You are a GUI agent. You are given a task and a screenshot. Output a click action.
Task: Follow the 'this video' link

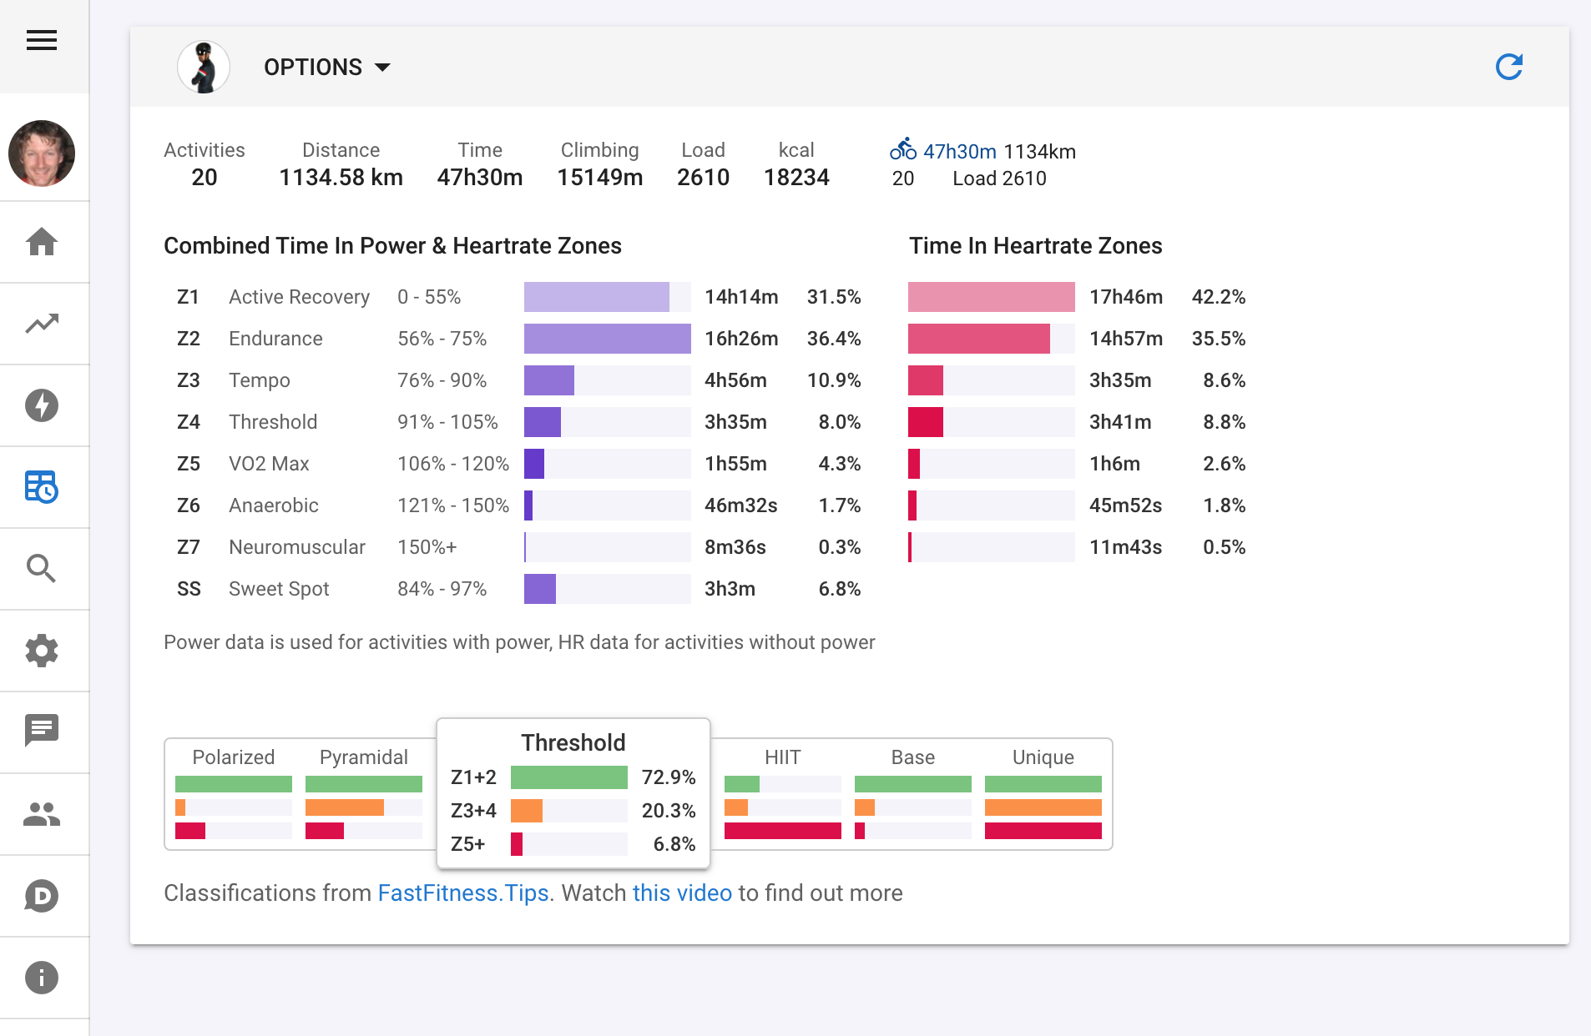pos(682,893)
